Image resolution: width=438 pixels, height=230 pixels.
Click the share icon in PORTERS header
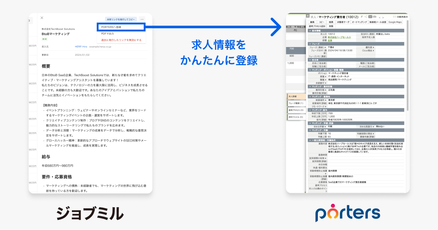point(366,17)
